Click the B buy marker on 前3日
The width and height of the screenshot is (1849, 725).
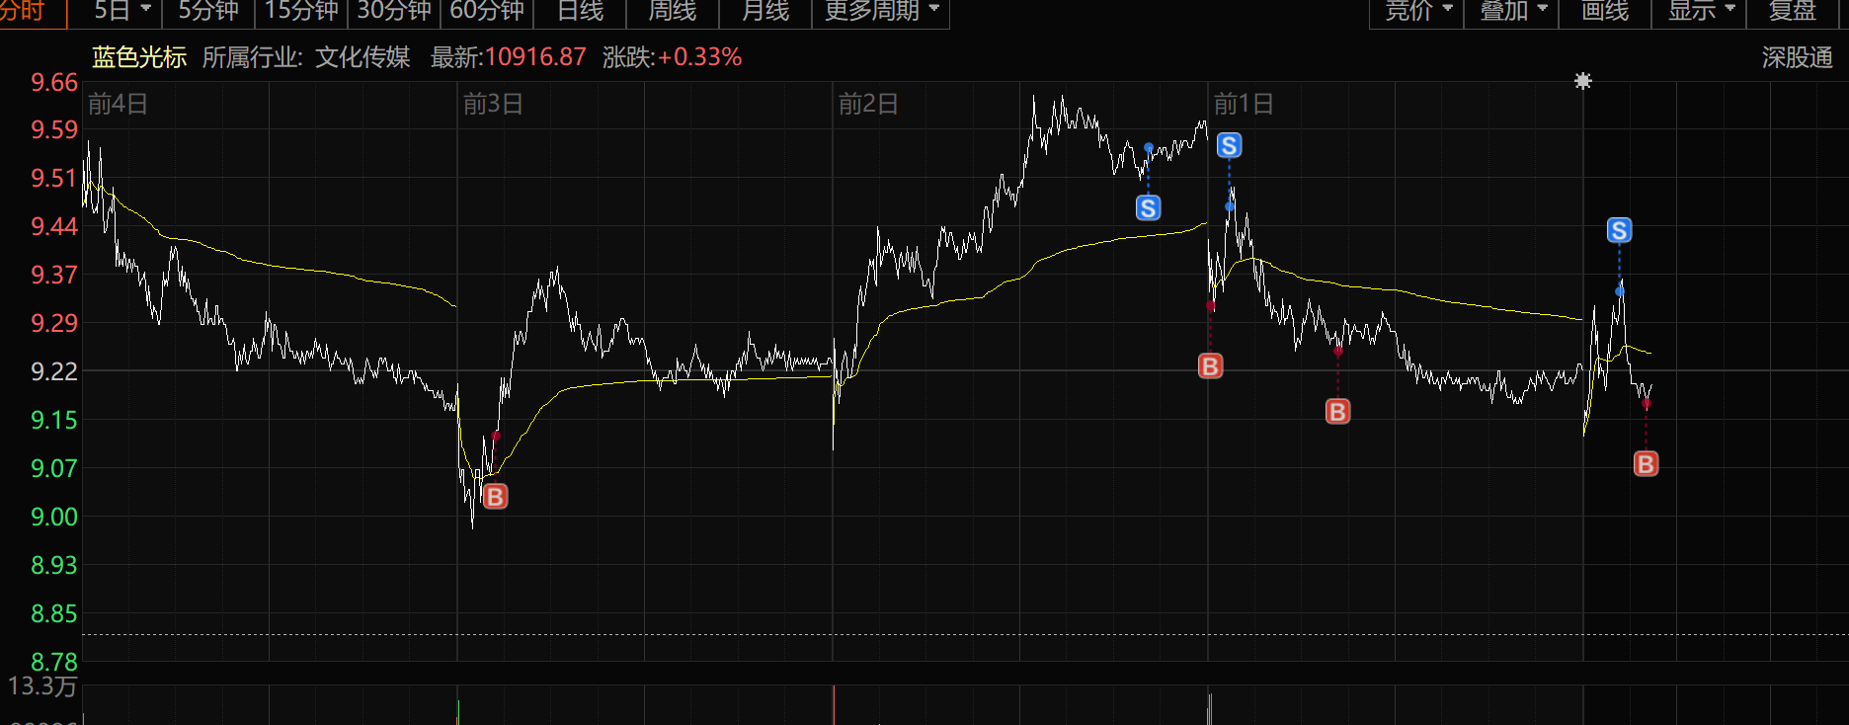[496, 496]
